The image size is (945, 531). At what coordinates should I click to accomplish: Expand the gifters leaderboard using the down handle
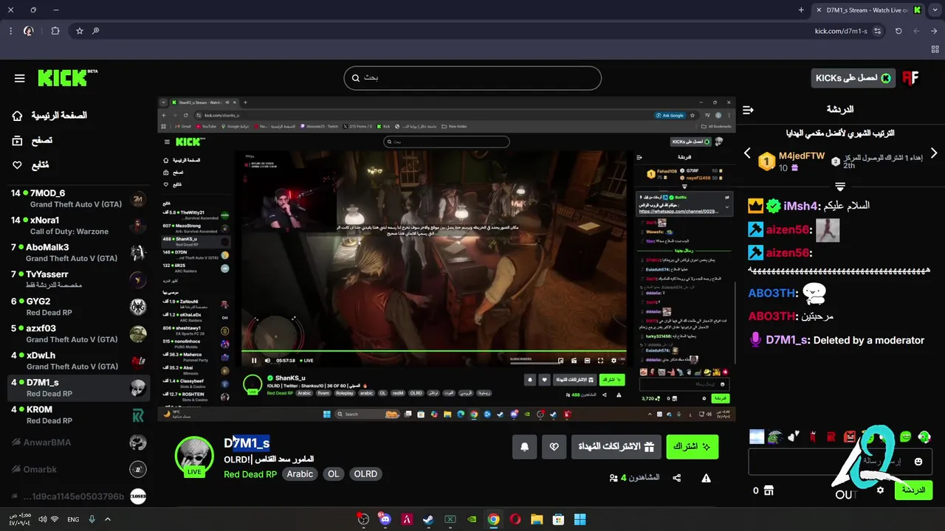[840, 186]
